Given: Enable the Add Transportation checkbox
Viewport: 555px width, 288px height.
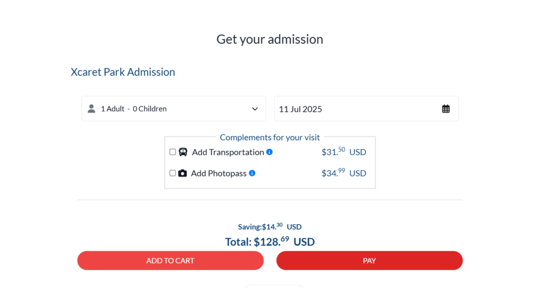Looking at the screenshot, I should pos(172,152).
